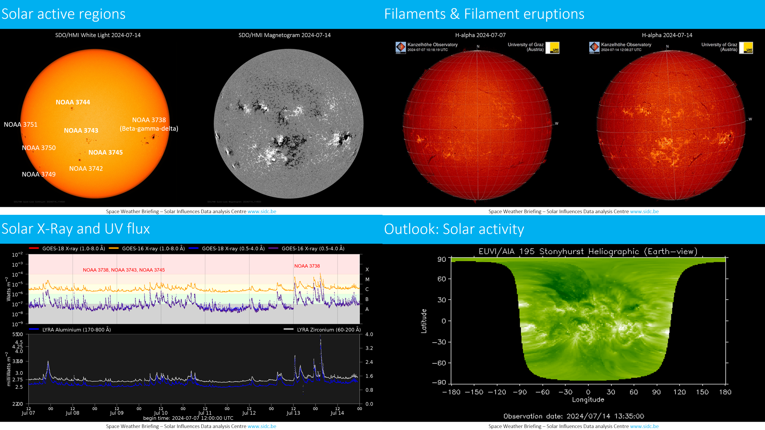Click the red GOES-18 X-ray (1.0-8.0 Å) legend swatch
The height and width of the screenshot is (430, 765).
(x=34, y=248)
